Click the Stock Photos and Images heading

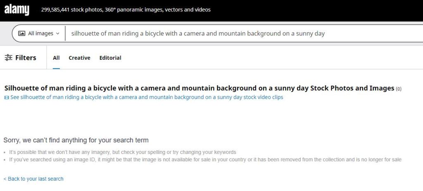coord(199,88)
